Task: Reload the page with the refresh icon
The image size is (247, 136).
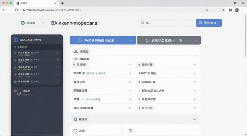Action: pyautogui.click(x=17, y=10)
